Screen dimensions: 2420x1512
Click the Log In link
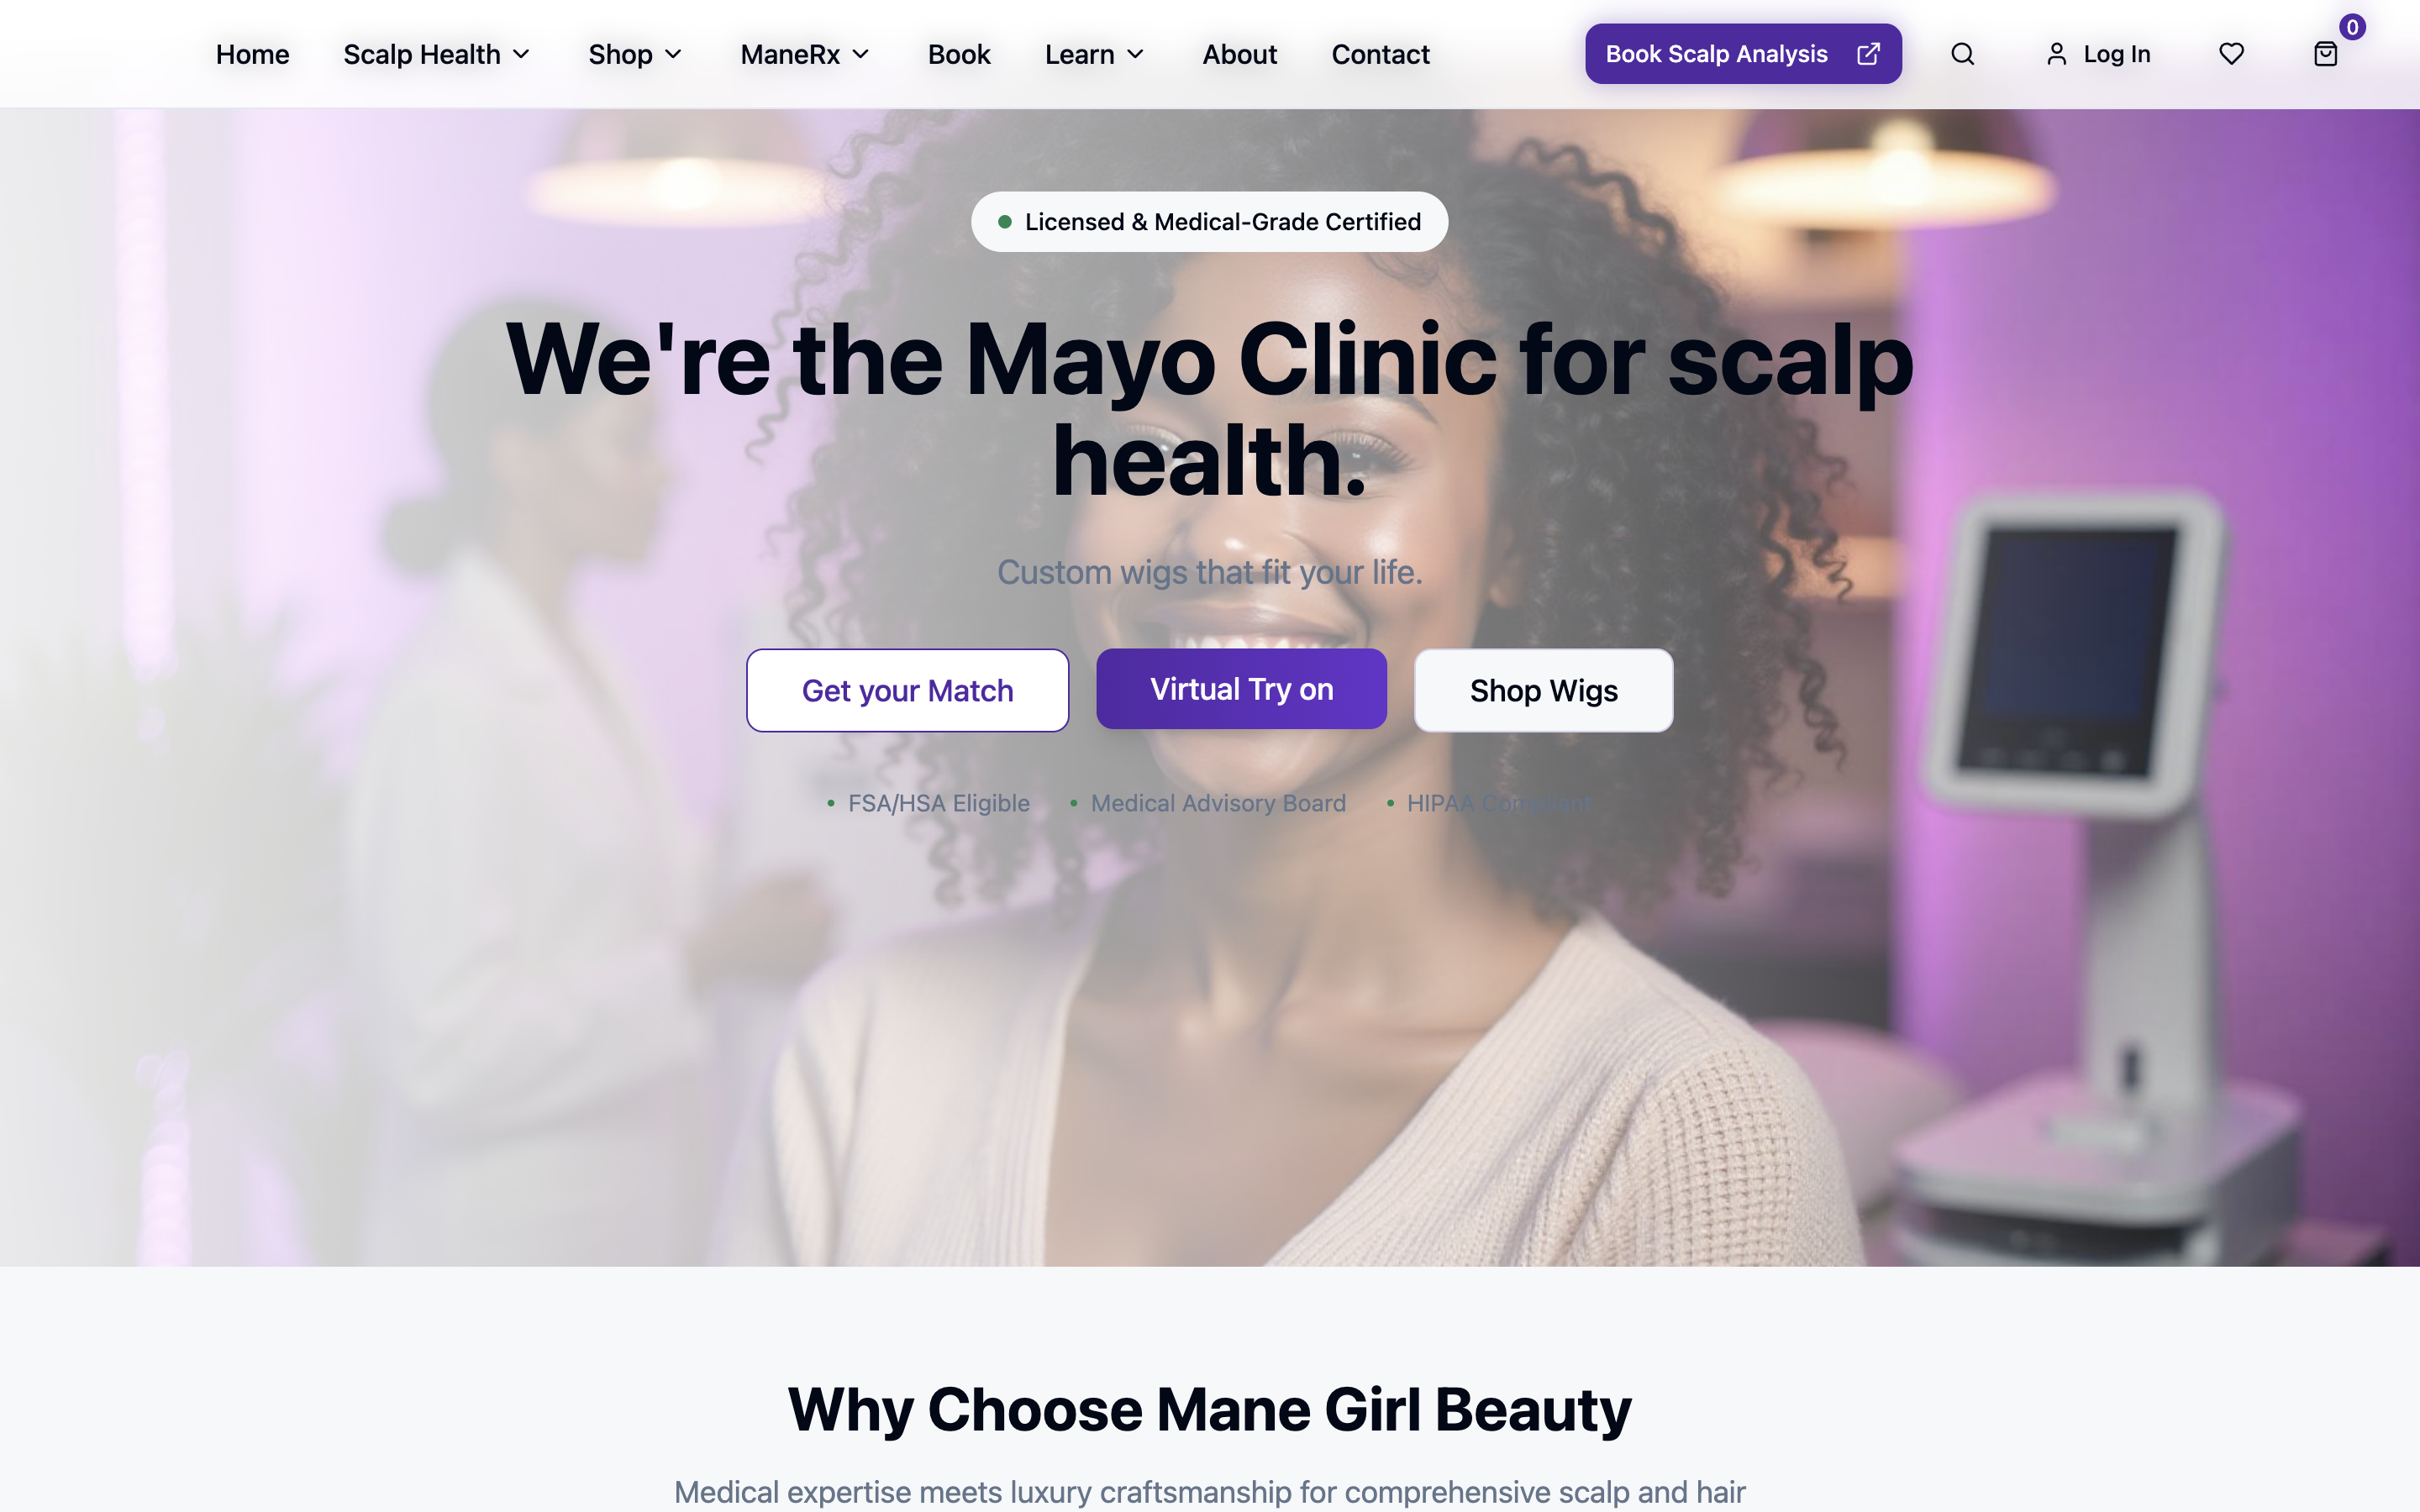coord(2116,54)
